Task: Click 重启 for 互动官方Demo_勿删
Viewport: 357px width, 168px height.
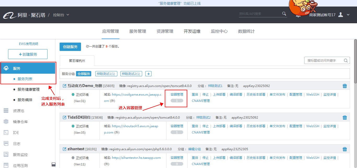Action: coord(195,95)
